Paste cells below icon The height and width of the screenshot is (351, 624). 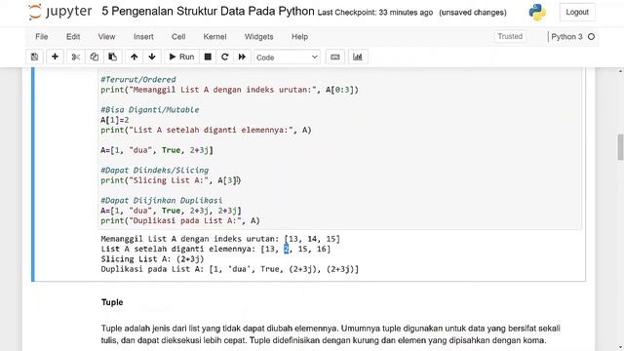[x=113, y=57]
